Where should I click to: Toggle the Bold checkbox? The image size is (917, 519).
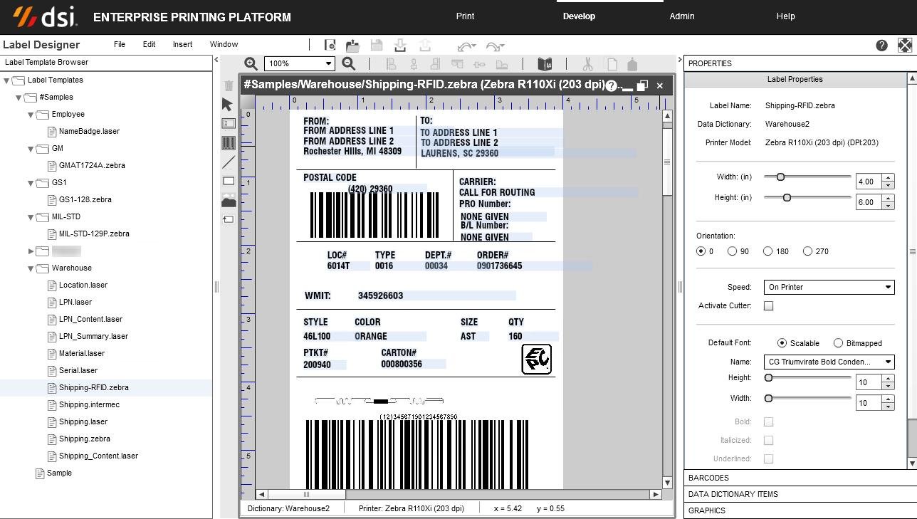tap(768, 421)
